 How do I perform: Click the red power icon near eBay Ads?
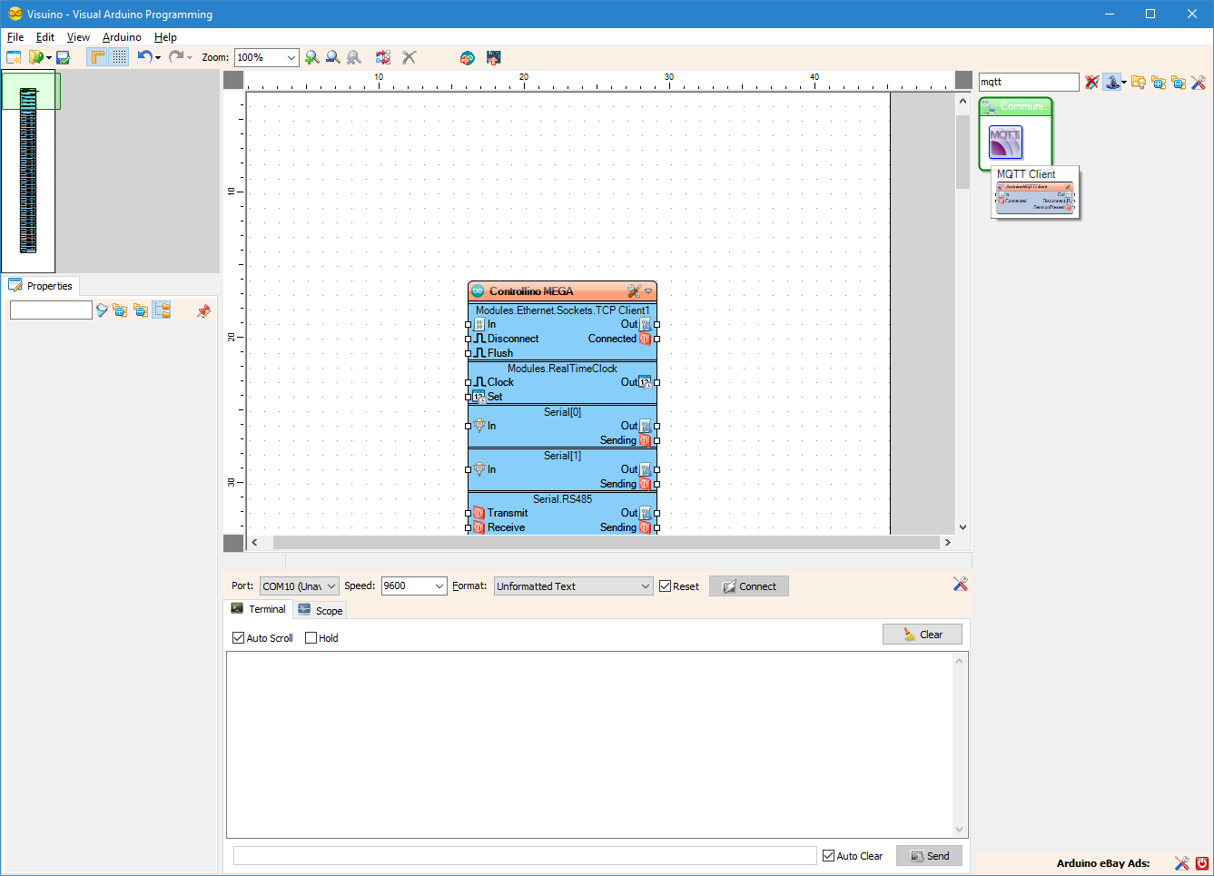tap(1202, 863)
